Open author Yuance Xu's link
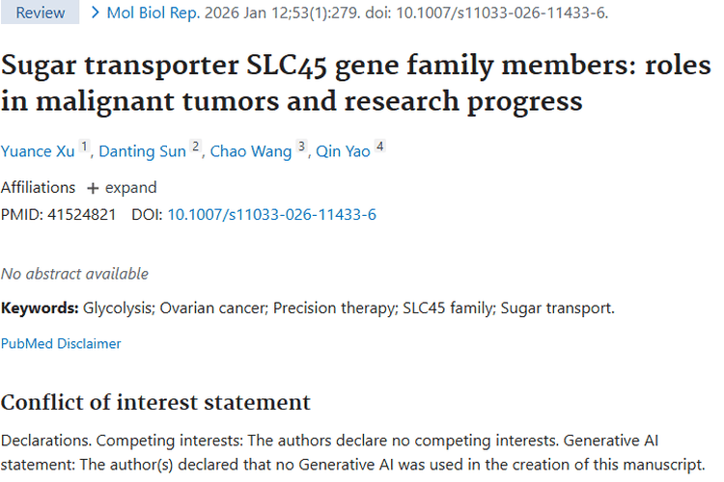Viewport: 724px width, 482px height. (38, 152)
